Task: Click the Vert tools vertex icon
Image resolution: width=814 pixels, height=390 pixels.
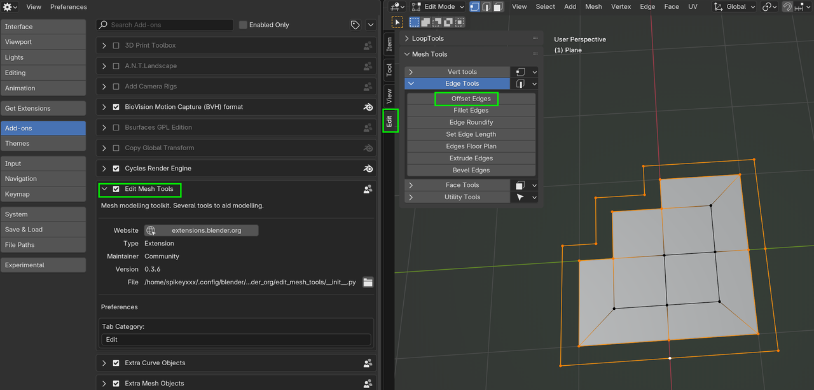Action: 520,72
